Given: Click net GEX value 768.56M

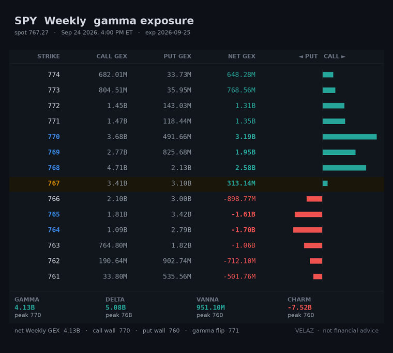Looking at the screenshot, I should click(x=241, y=90).
